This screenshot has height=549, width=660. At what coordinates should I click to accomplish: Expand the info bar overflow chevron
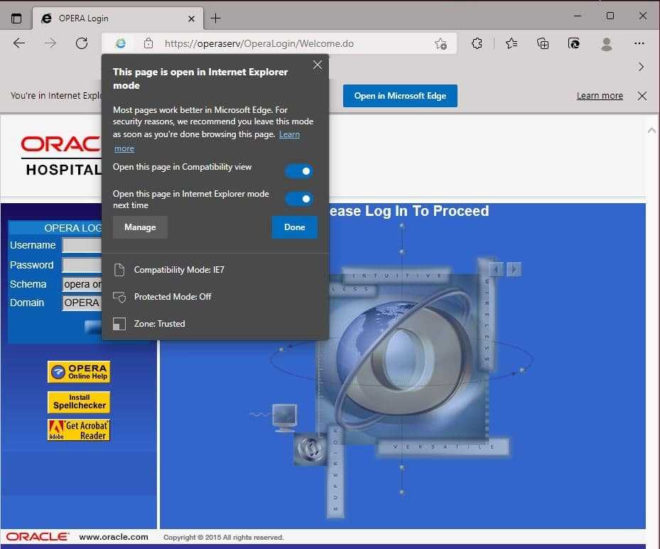click(x=641, y=67)
